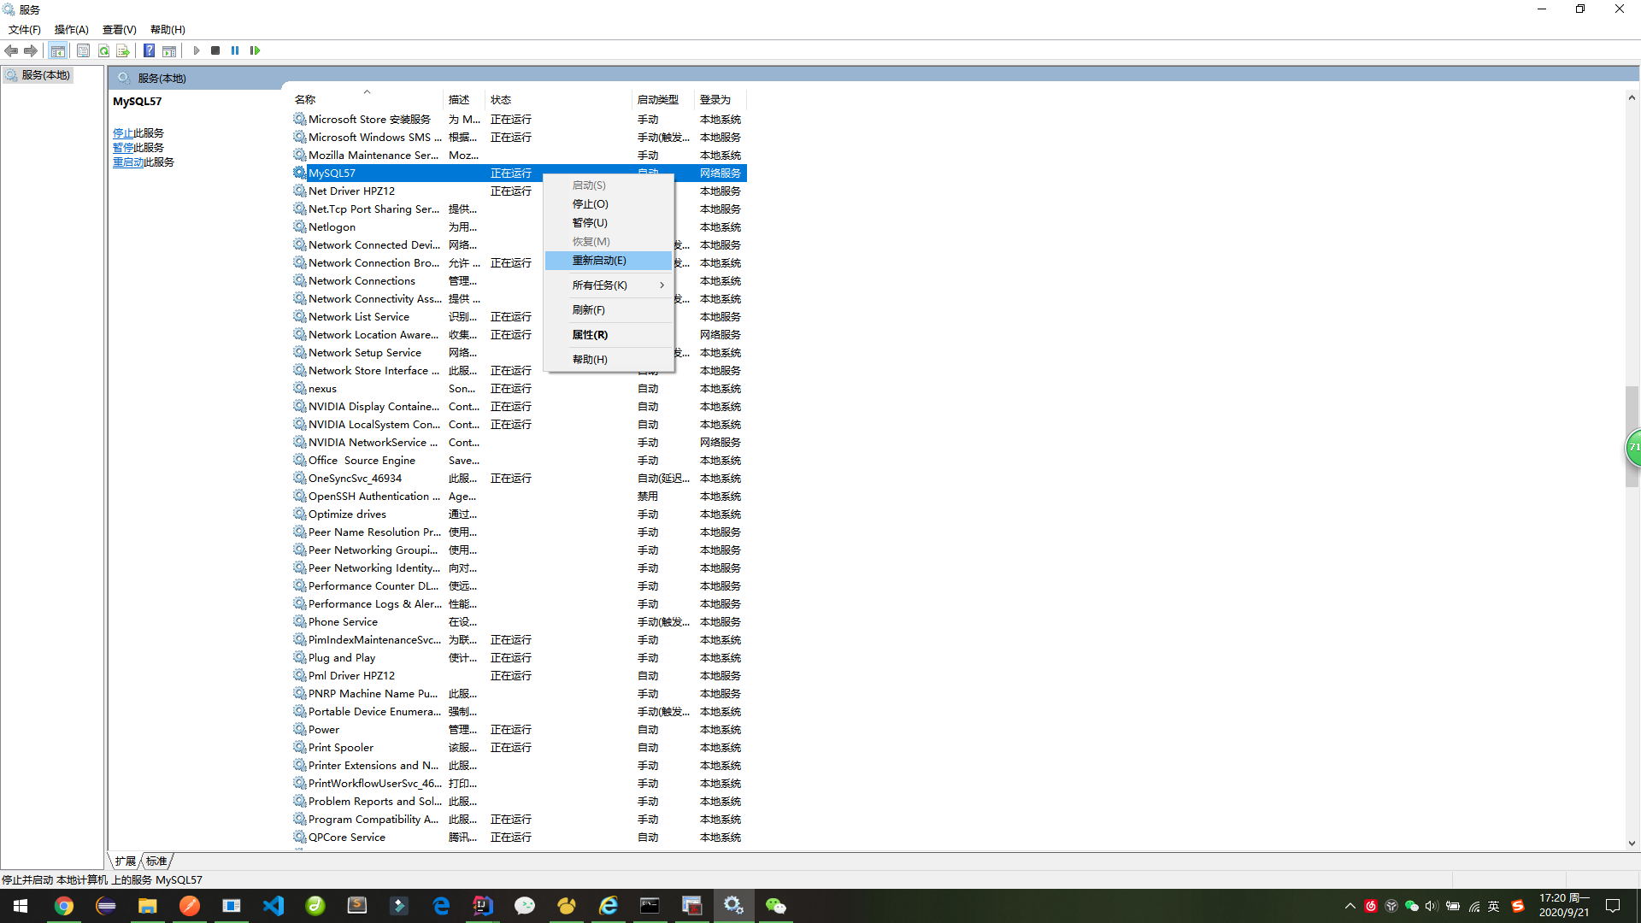Click the 名称 column sort arrow
Screen dimensions: 1641x923
(x=367, y=91)
